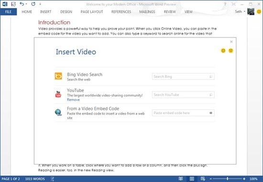Switch to the REFERENCES tab
Image resolution: width=263 pixels, height=182 pixels.
tap(121, 12)
